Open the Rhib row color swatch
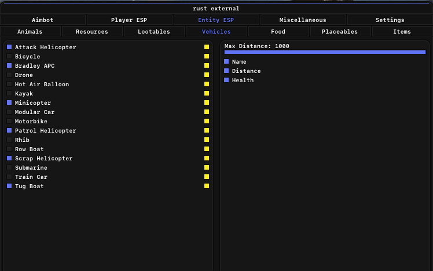Screen dimensions: 433x271 207,140
